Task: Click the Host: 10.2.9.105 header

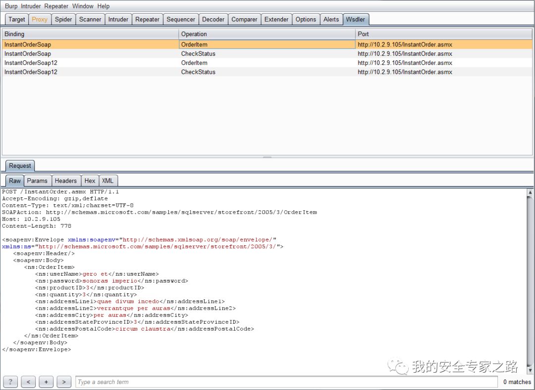Action: click(31, 219)
